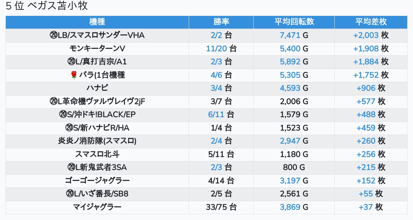This screenshot has width=413, height=220.
Task: Click 炎炎ノ消防隊(スマスロ) machine name
Action: (x=97, y=141)
